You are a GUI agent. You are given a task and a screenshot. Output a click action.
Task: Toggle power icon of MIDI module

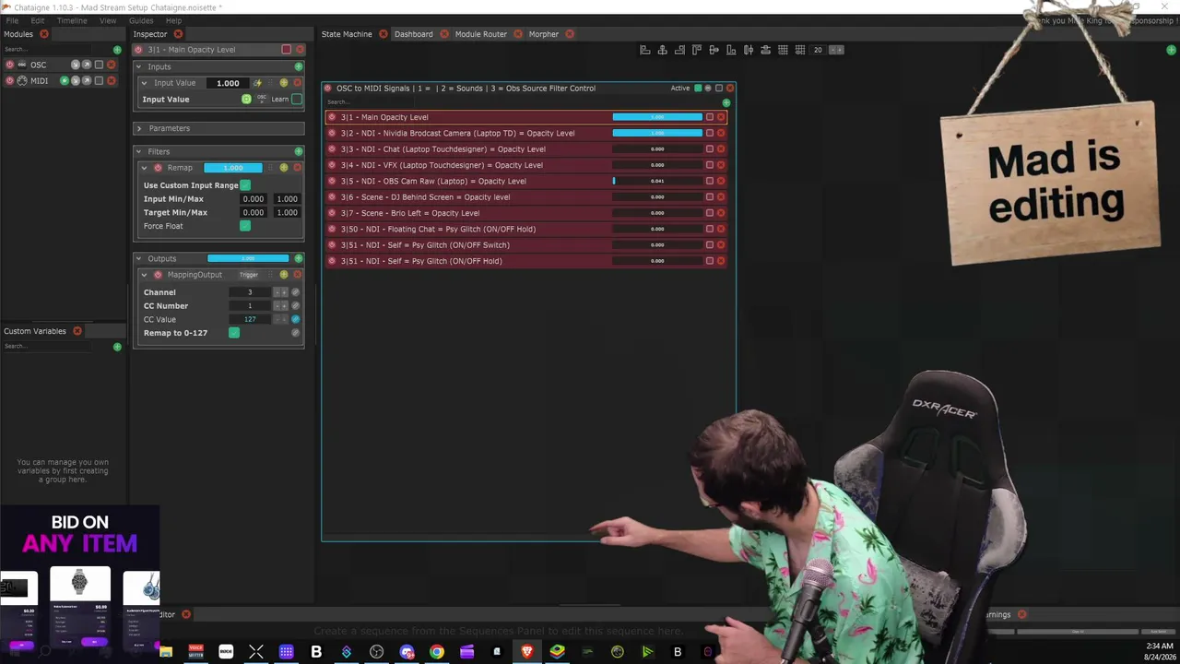pos(10,80)
